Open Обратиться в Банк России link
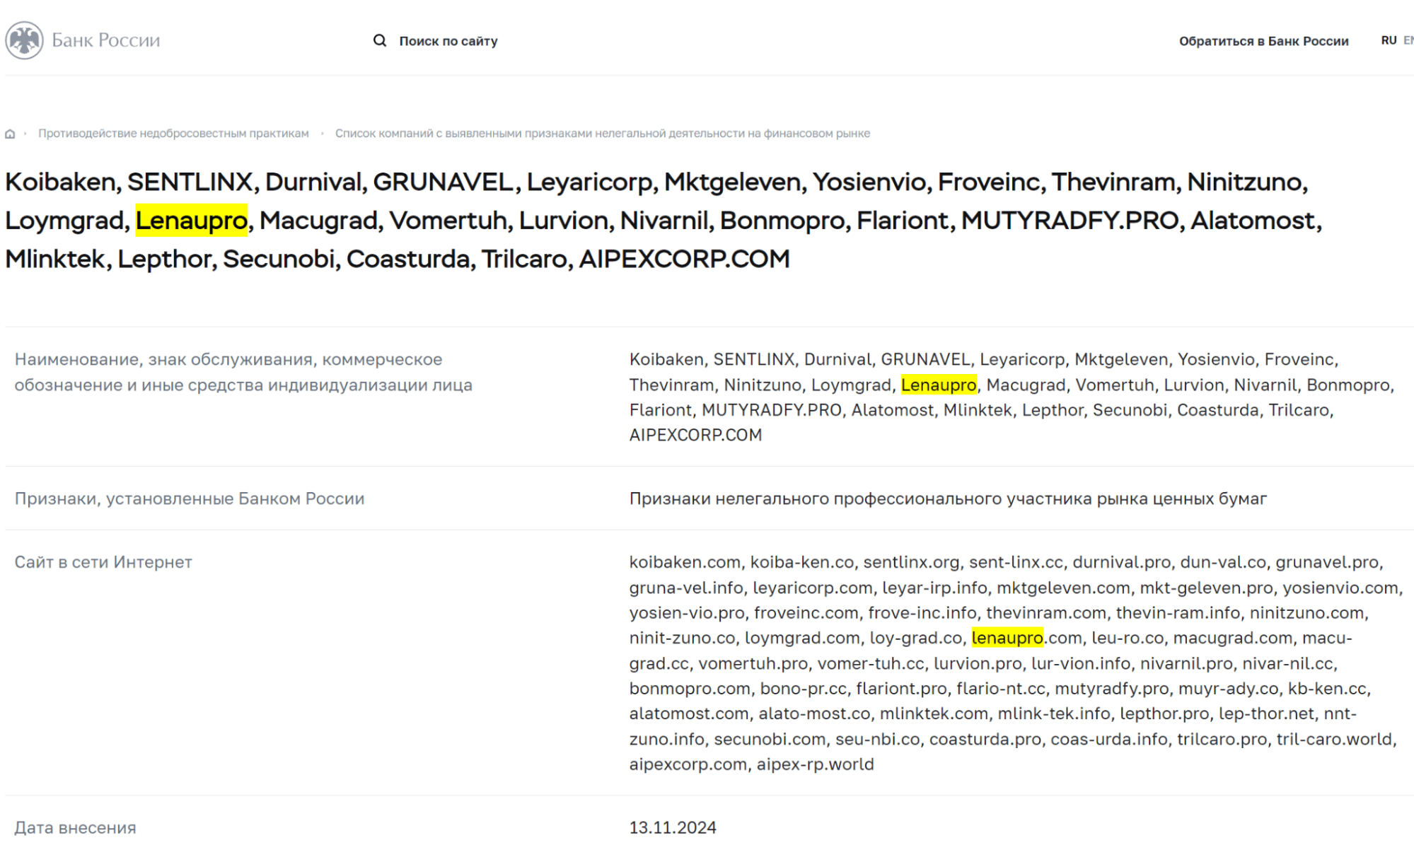 [1263, 41]
